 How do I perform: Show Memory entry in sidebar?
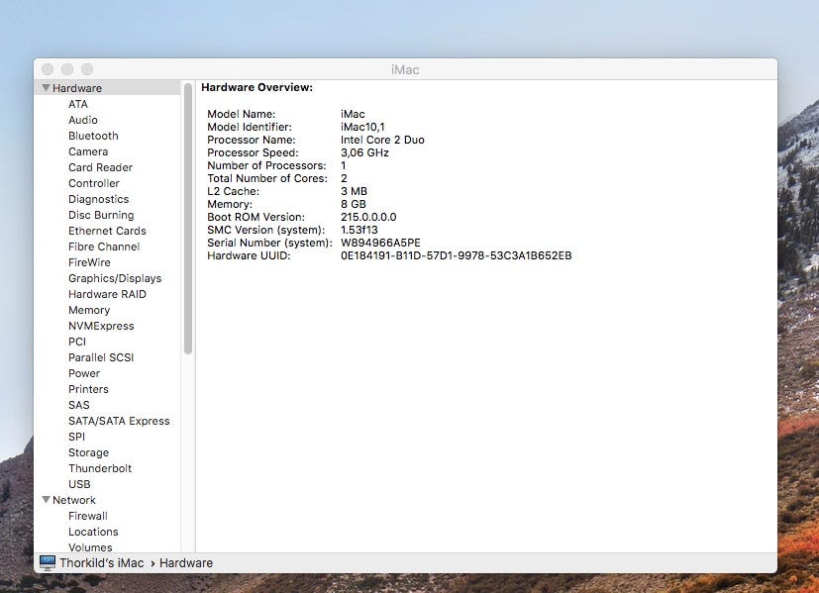[89, 310]
